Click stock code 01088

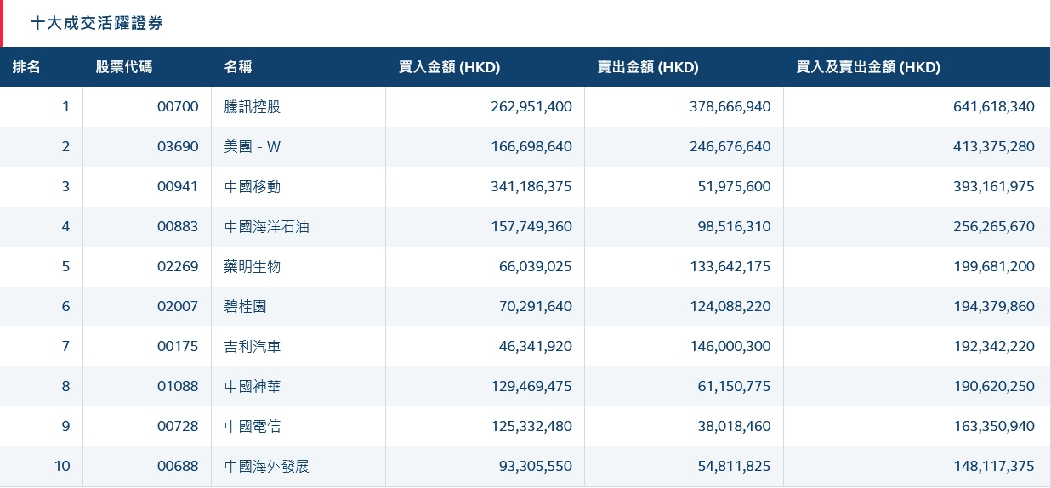[178, 386]
